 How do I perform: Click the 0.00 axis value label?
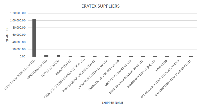coord(23,56)
